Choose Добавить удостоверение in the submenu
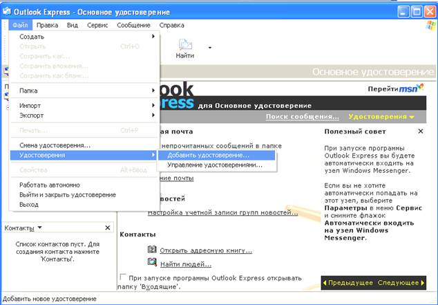Image resolution: width=438 pixels, height=305 pixels. [217, 155]
